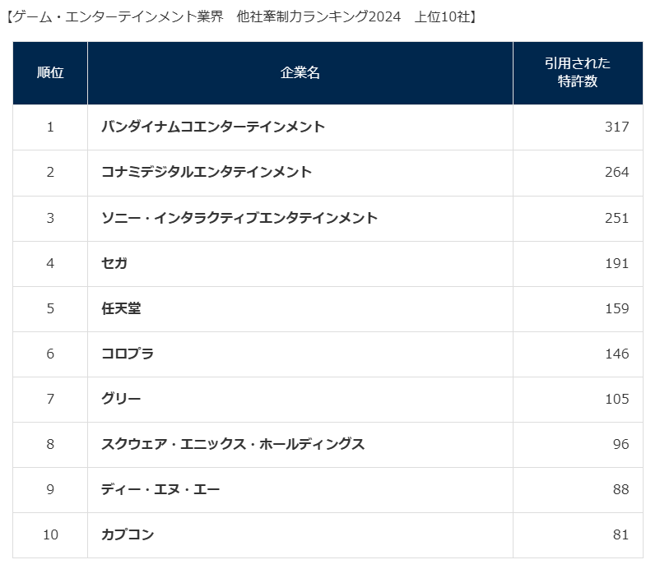Click the 引用された特許数 column header

(578, 72)
